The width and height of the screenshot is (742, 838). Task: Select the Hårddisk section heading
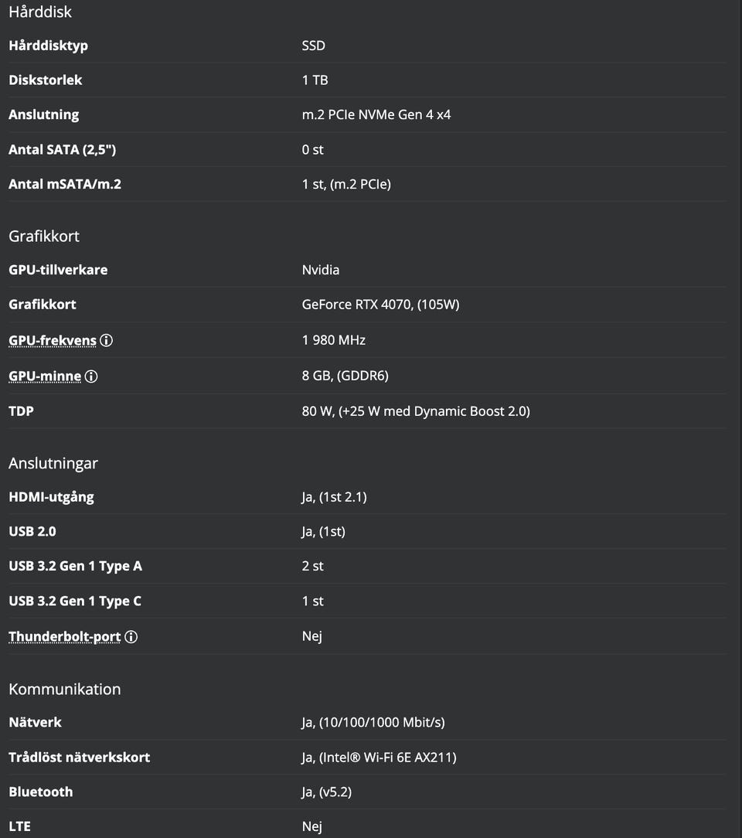(40, 12)
